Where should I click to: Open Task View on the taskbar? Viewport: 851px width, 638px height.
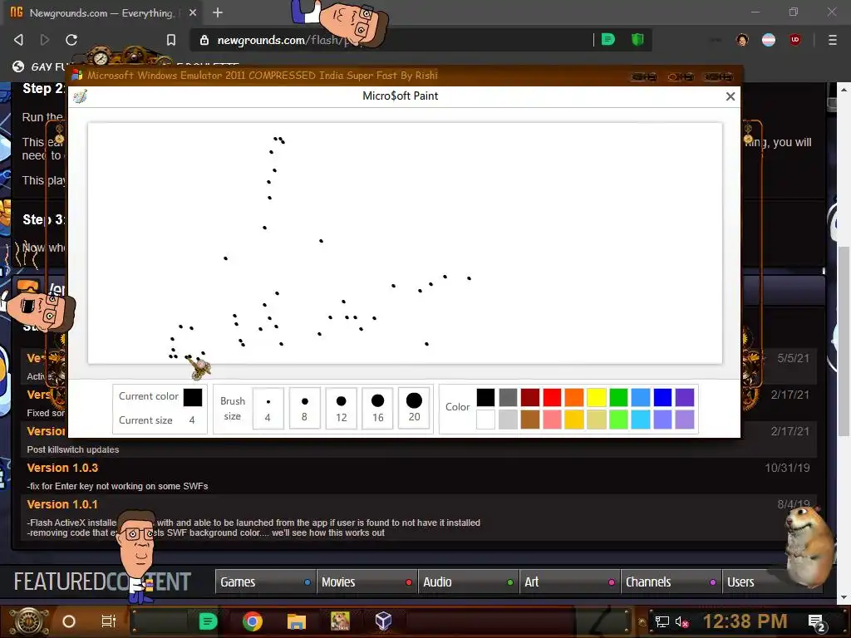[109, 621]
